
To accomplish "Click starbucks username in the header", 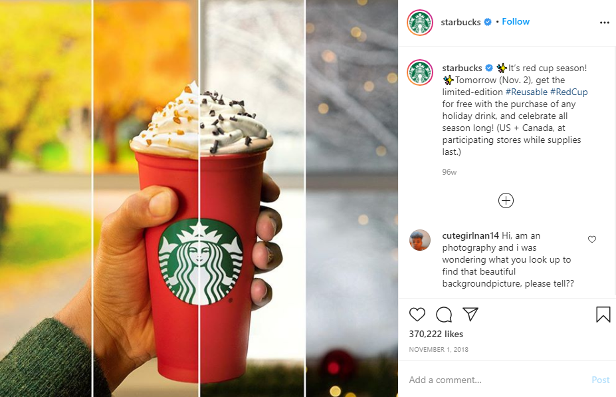I will point(461,22).
